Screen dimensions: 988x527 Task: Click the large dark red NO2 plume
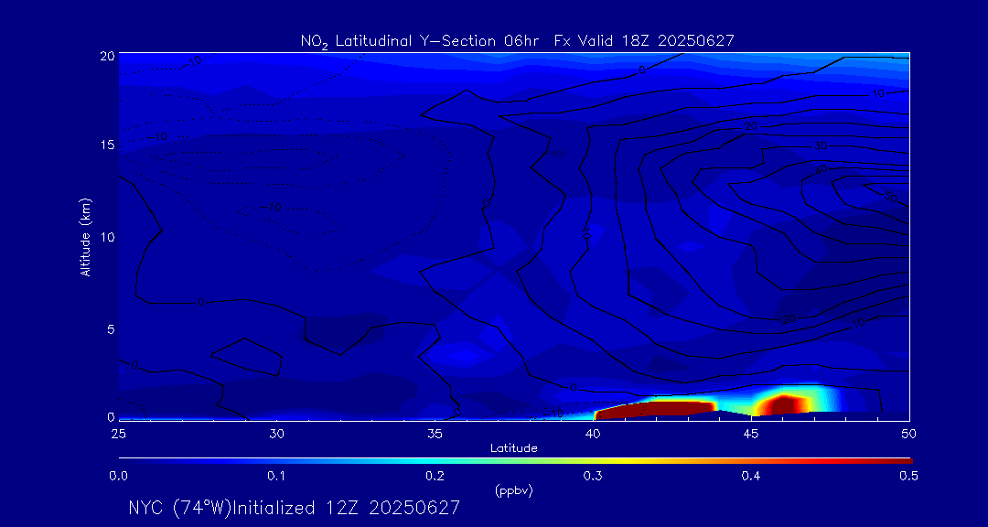655,409
